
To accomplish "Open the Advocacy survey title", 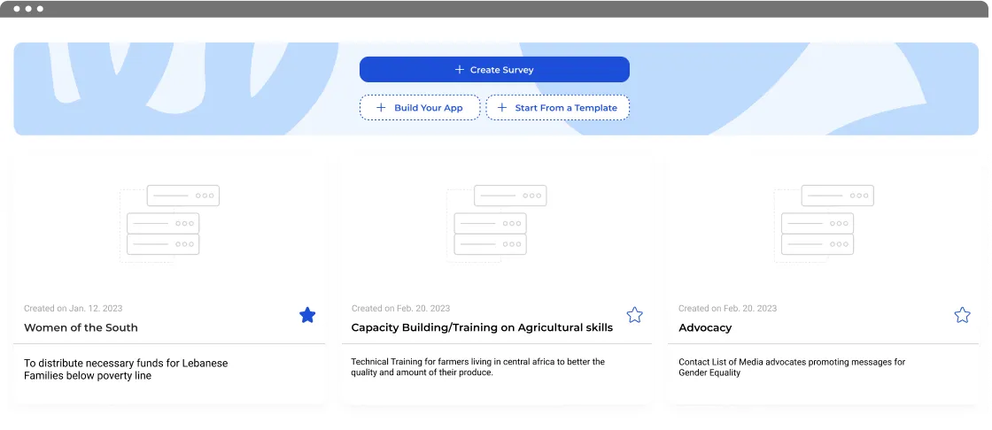I will (705, 327).
